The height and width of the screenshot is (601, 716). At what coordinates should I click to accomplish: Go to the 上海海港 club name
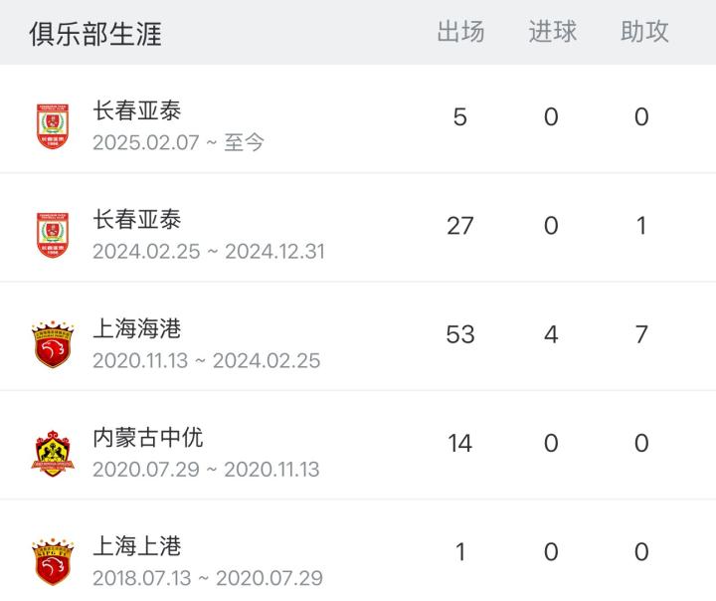tap(137, 328)
